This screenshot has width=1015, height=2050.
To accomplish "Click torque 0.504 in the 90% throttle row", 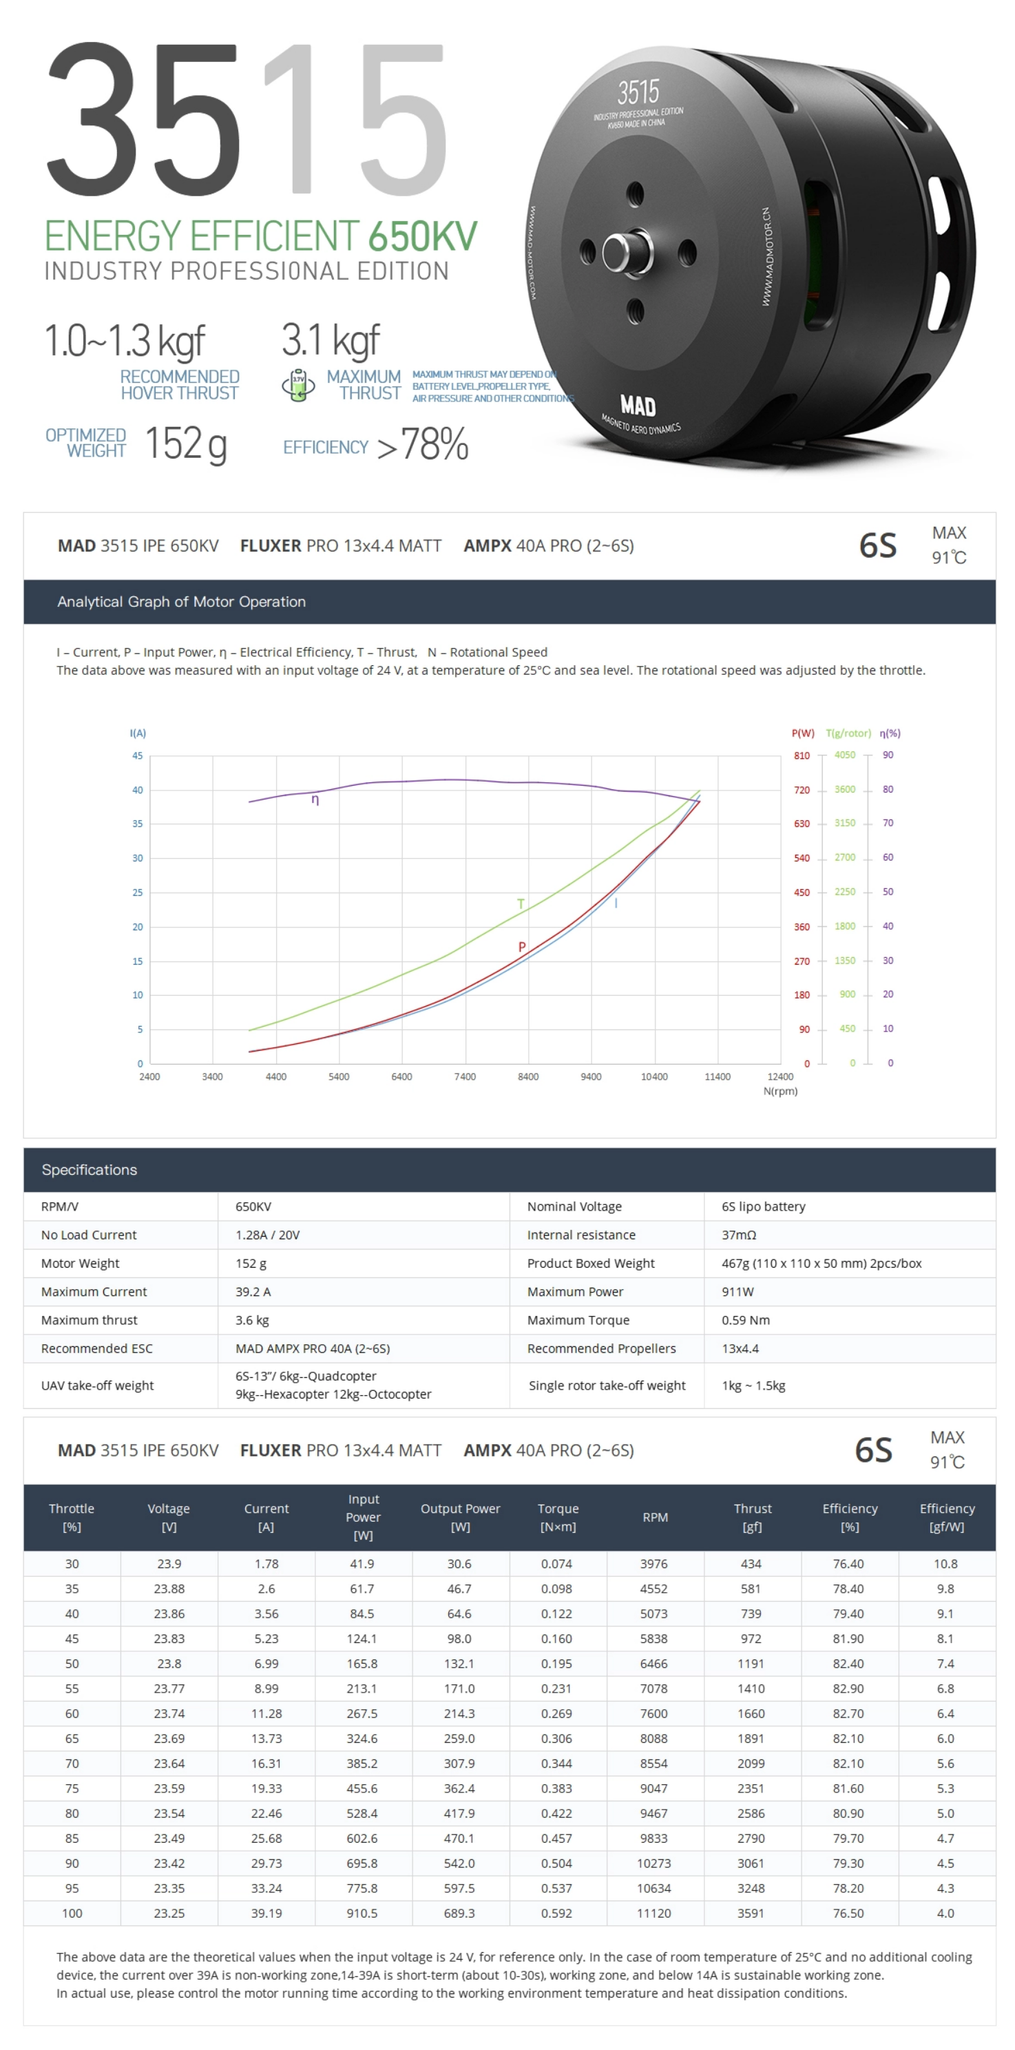I will pos(556,1864).
